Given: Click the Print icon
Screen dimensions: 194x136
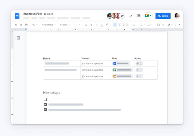Looking at the screenshot, I should [x=26, y=25].
